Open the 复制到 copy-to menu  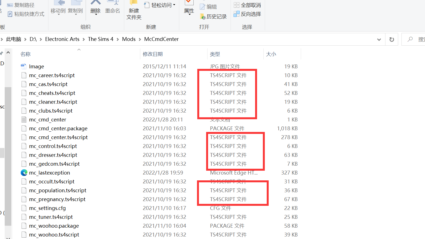(x=75, y=7)
